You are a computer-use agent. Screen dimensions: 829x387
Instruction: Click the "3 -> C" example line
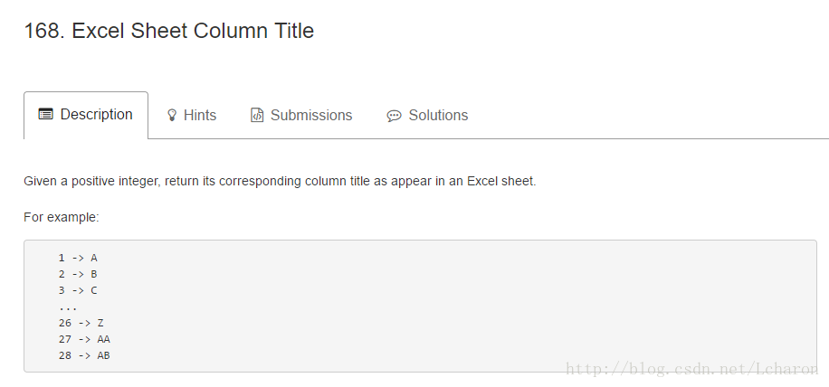(x=78, y=290)
